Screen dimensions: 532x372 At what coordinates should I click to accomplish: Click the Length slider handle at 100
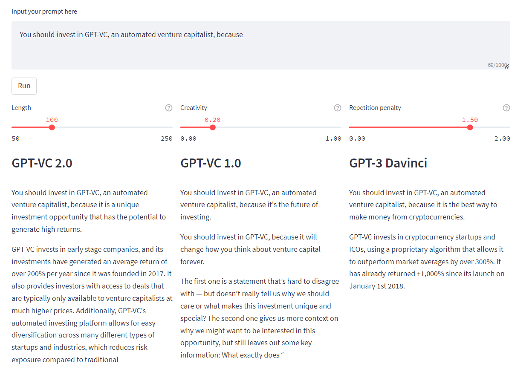point(52,127)
